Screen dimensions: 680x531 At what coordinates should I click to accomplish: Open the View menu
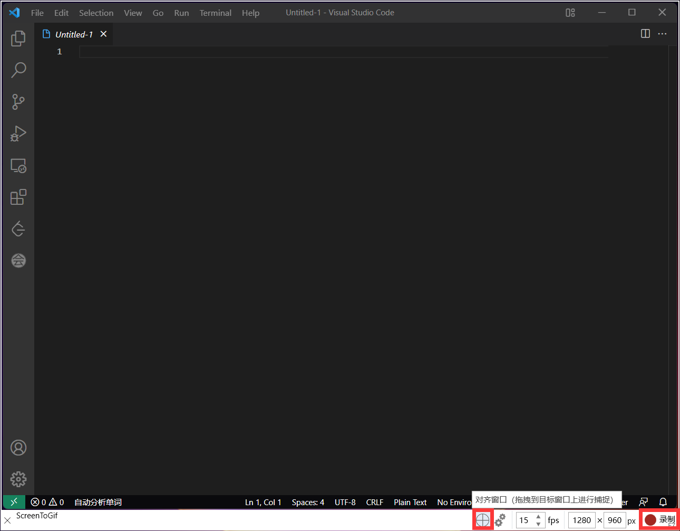[x=133, y=13]
